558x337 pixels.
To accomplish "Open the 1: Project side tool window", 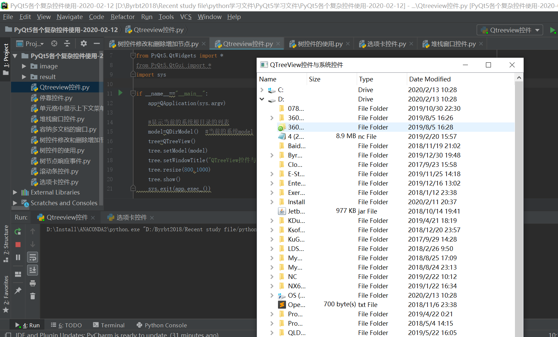I will [x=6, y=59].
